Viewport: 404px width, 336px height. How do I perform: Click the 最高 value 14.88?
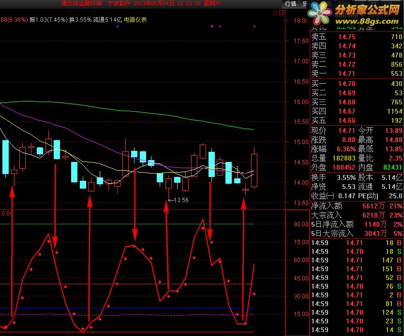pyautogui.click(x=394, y=140)
